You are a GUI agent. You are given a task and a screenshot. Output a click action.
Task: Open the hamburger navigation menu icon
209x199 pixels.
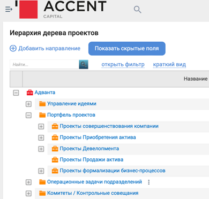[x=9, y=9]
